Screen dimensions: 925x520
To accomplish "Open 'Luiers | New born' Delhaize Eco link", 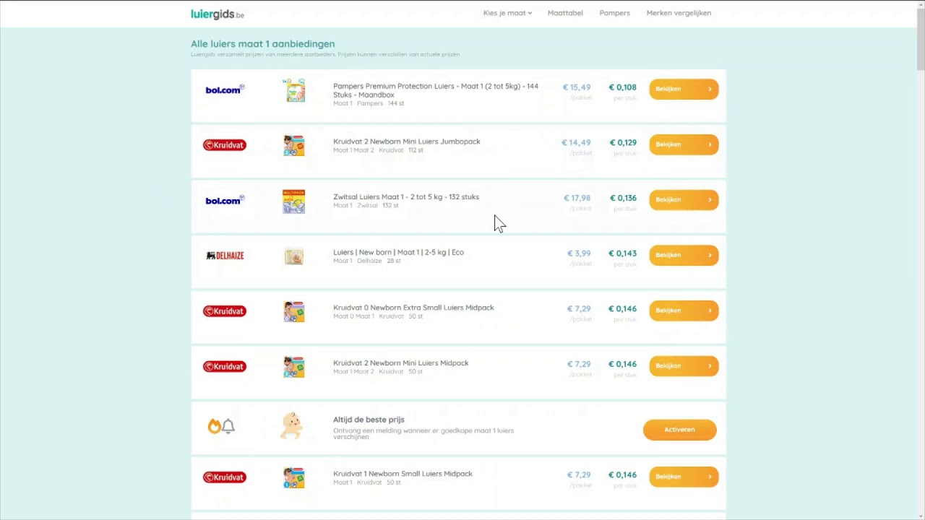I will (398, 252).
